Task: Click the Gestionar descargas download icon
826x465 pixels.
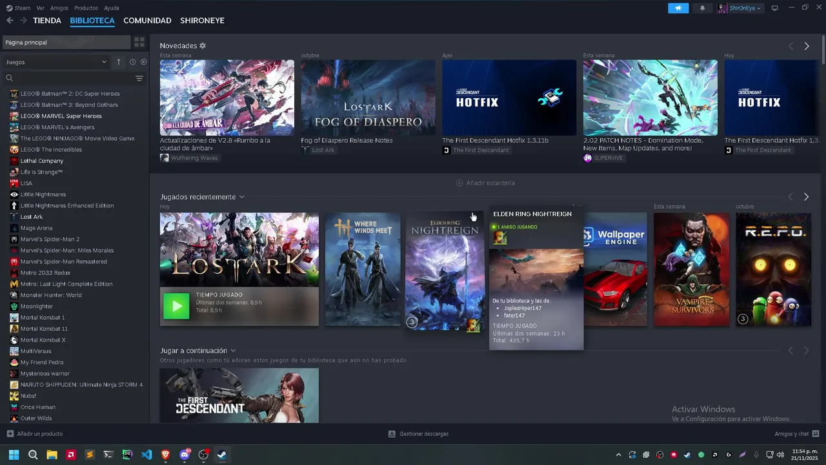Action: (x=392, y=434)
